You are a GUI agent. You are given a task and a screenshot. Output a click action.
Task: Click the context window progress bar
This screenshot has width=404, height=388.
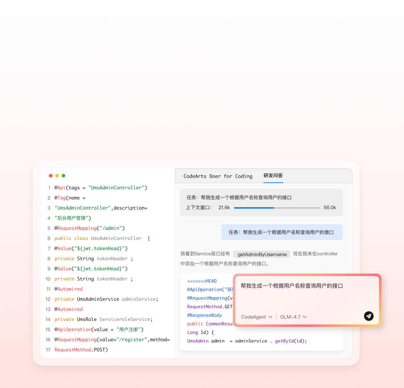[277, 208]
